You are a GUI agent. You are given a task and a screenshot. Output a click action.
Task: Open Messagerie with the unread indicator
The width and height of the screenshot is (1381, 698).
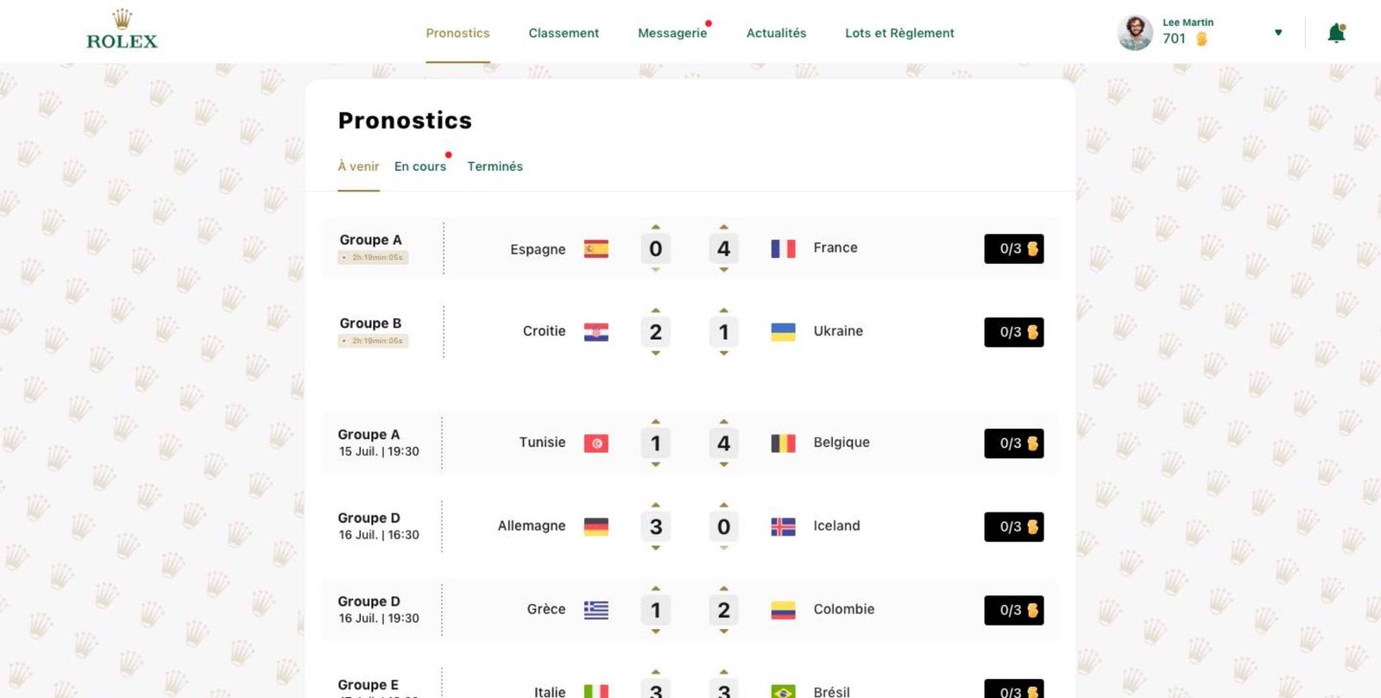coord(673,33)
